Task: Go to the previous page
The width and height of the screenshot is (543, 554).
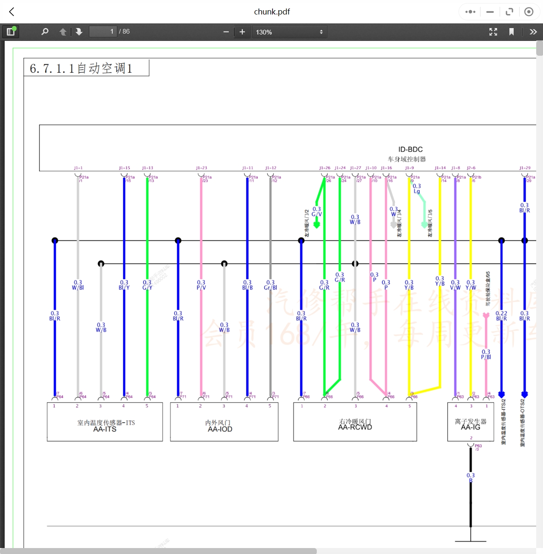Action: 63,31
